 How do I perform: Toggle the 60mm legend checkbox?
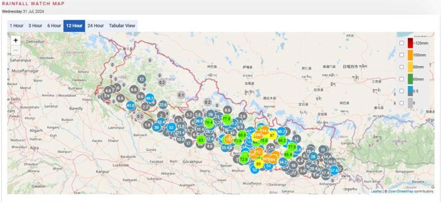[x=402, y=79]
